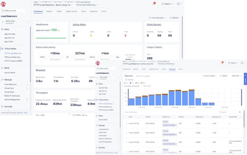
Task: Collapse chart using Hide Chart toggle
Action: pos(236,76)
